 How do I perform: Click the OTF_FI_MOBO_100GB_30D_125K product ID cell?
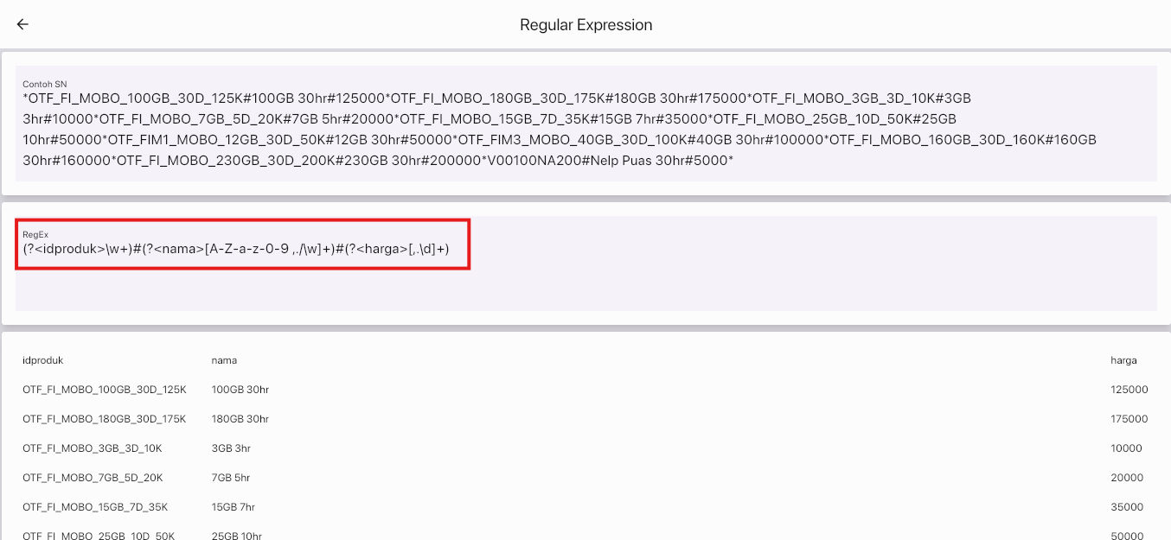pyautogui.click(x=105, y=390)
